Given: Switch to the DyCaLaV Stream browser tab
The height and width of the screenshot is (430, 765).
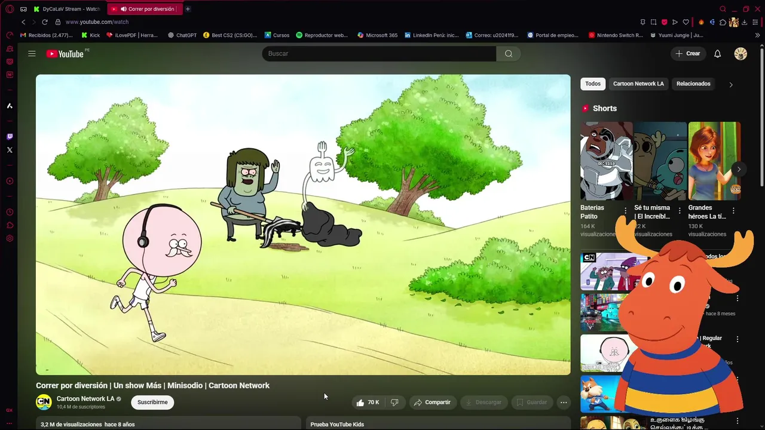Looking at the screenshot, I should (67, 9).
